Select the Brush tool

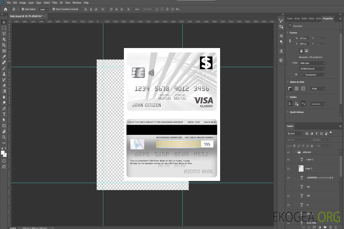coord(4,68)
